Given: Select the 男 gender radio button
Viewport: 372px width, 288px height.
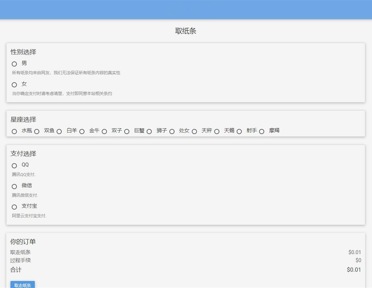Looking at the screenshot, I should pyautogui.click(x=14, y=64).
